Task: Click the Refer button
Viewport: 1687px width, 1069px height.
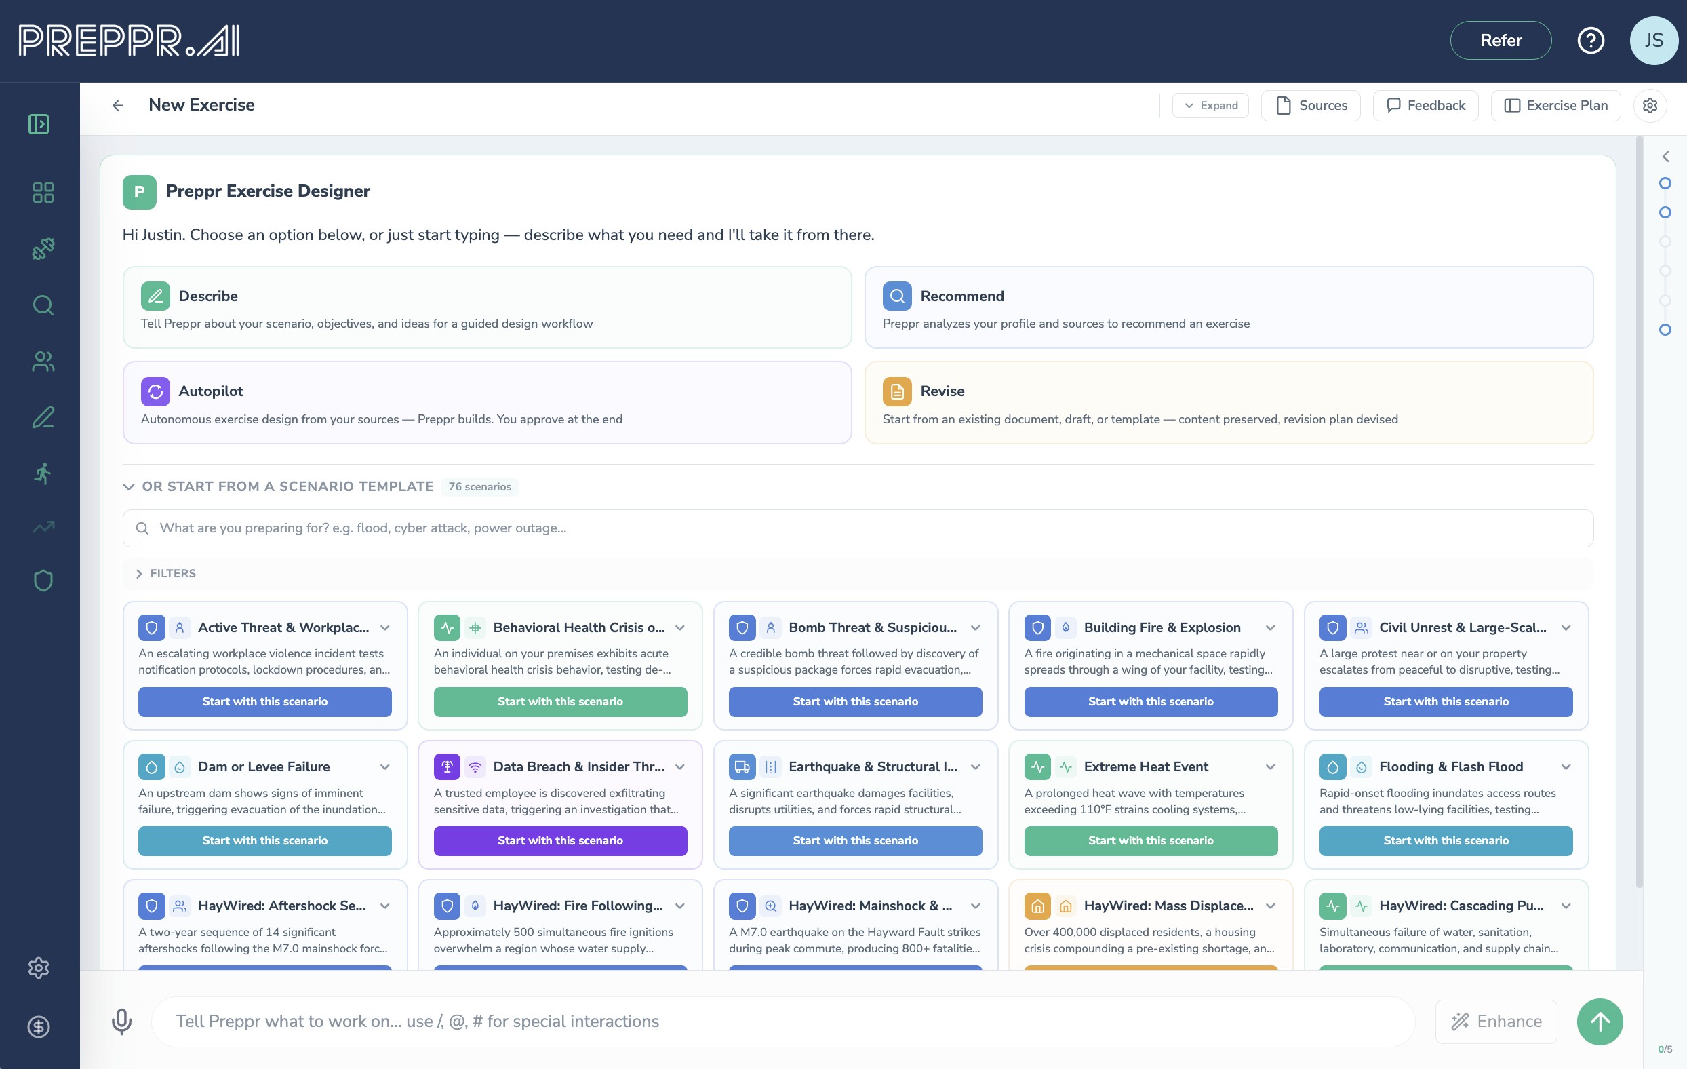Action: click(1500, 41)
